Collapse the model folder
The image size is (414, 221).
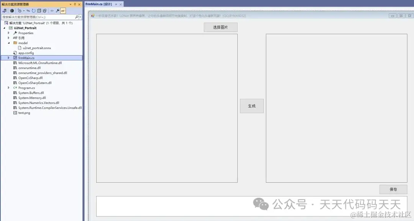pos(8,43)
